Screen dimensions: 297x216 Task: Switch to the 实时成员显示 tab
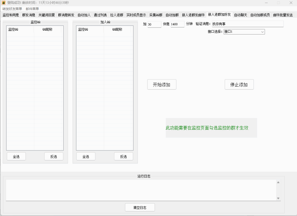tap(136, 15)
